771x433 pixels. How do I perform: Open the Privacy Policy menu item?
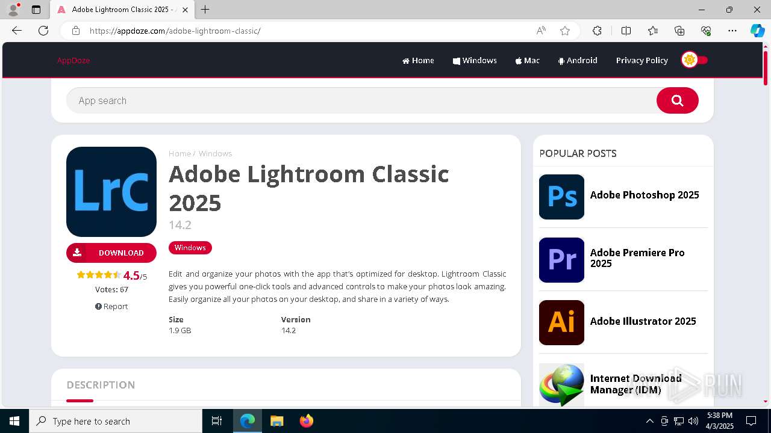click(641, 60)
